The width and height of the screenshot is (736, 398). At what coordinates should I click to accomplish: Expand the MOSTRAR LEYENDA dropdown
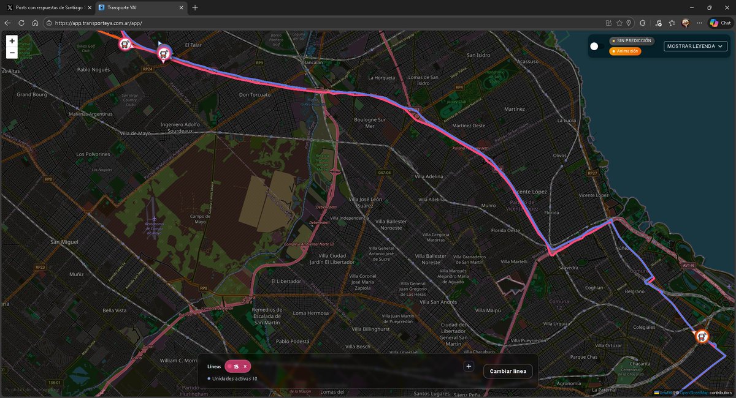pyautogui.click(x=696, y=46)
